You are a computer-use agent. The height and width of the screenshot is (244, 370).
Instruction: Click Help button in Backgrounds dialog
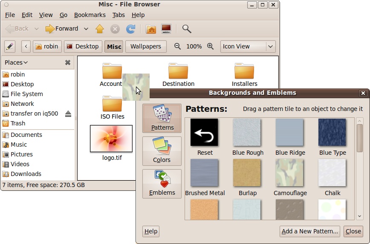pos(151,231)
